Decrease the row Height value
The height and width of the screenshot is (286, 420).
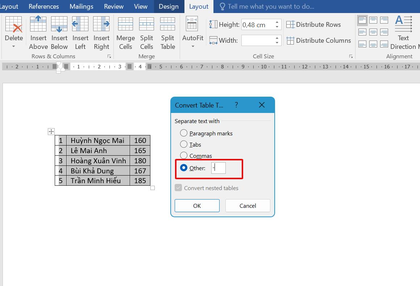[x=277, y=27]
